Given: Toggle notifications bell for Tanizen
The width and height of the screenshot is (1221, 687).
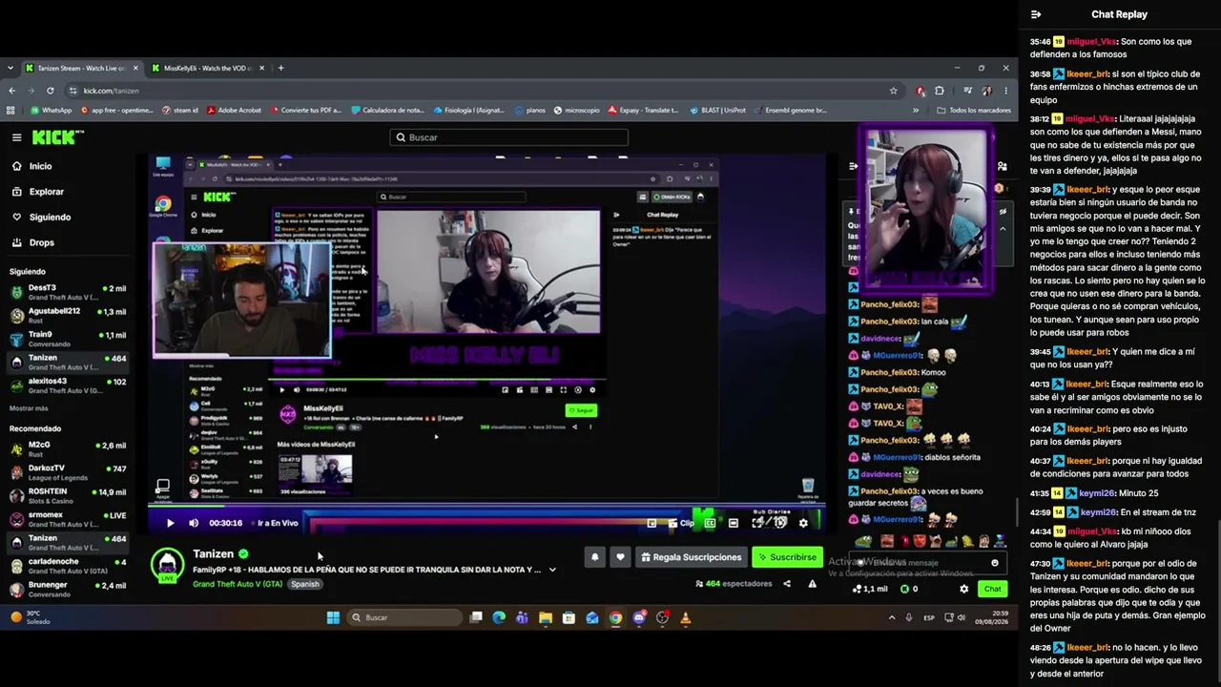Looking at the screenshot, I should [x=594, y=557].
